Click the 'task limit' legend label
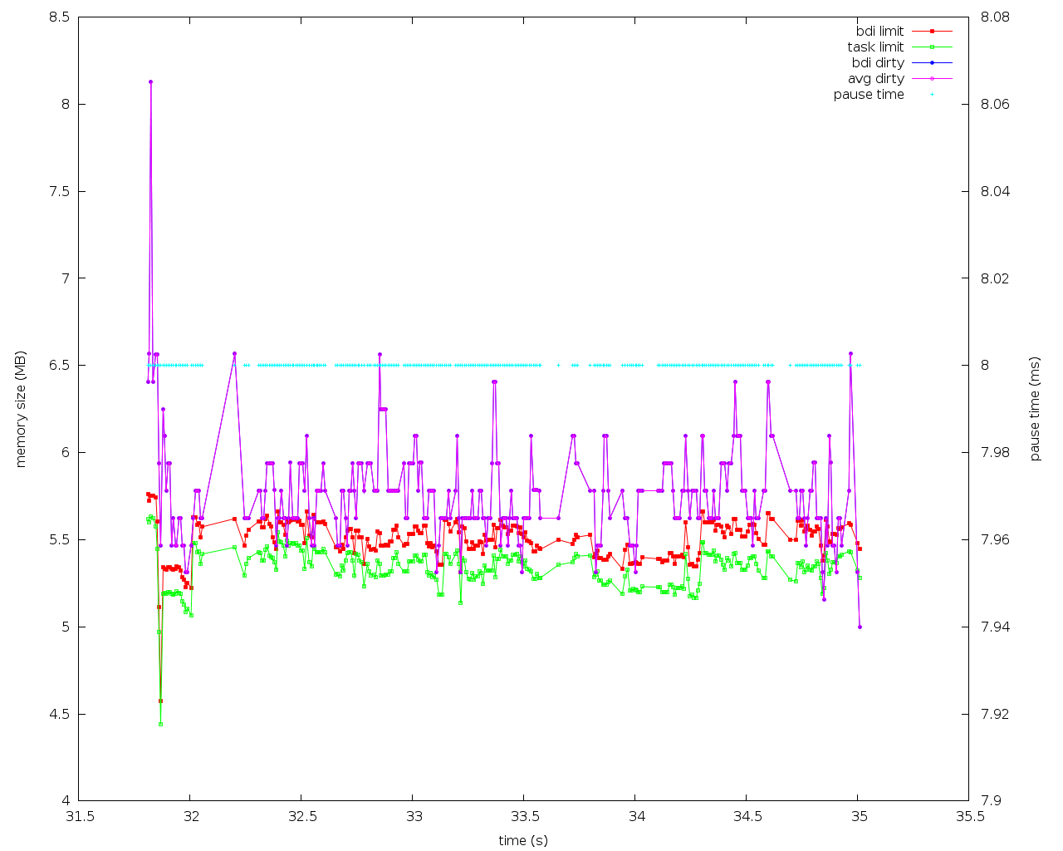Screen dimensions: 1063x851 coord(875,47)
